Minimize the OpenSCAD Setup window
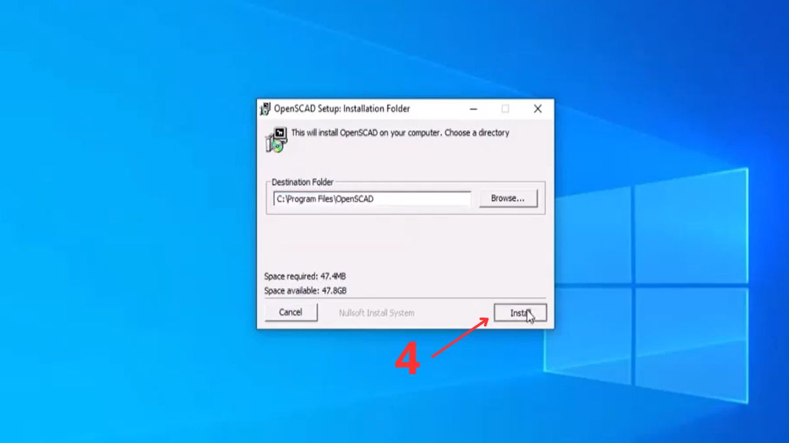 (x=473, y=109)
